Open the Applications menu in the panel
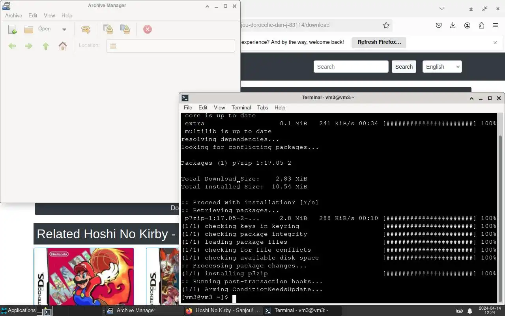505x316 pixels. (x=18, y=310)
